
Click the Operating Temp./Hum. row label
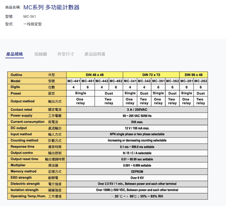(x=28, y=196)
